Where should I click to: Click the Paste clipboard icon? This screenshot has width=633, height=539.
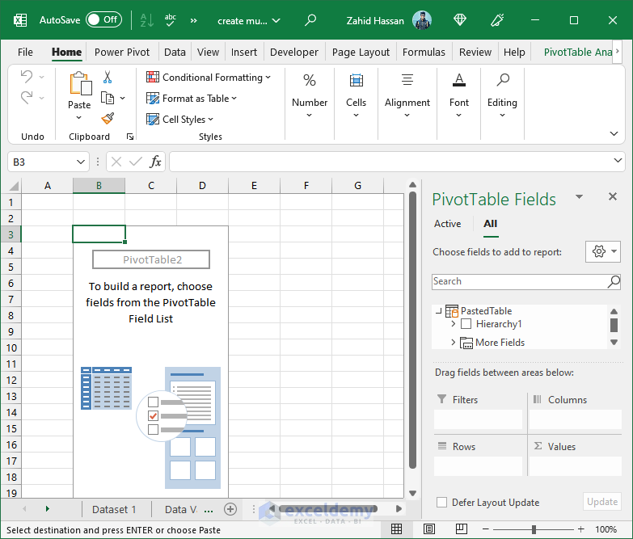(x=80, y=84)
